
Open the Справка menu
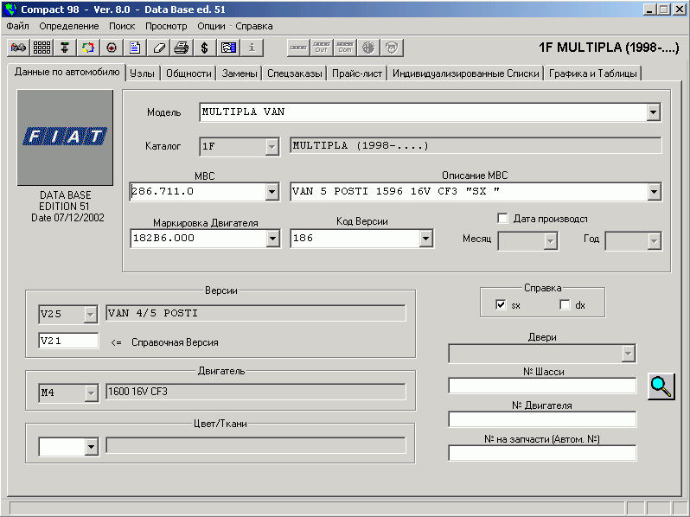[x=254, y=27]
